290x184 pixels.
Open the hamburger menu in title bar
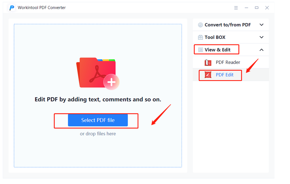(236, 8)
